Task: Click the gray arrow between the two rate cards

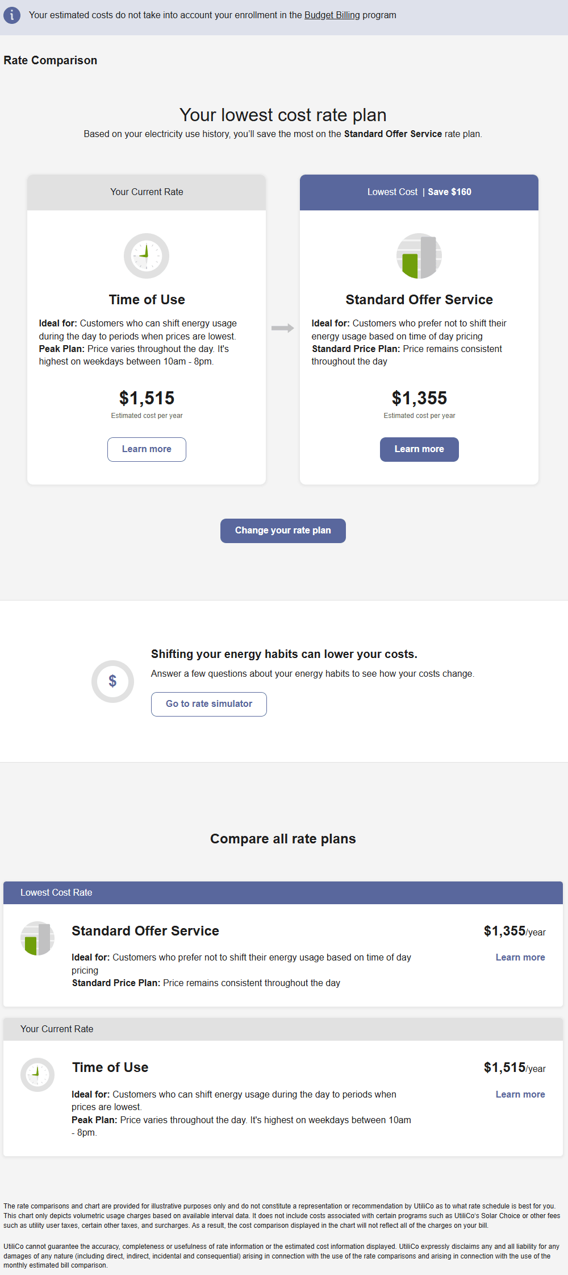Action: [x=283, y=328]
